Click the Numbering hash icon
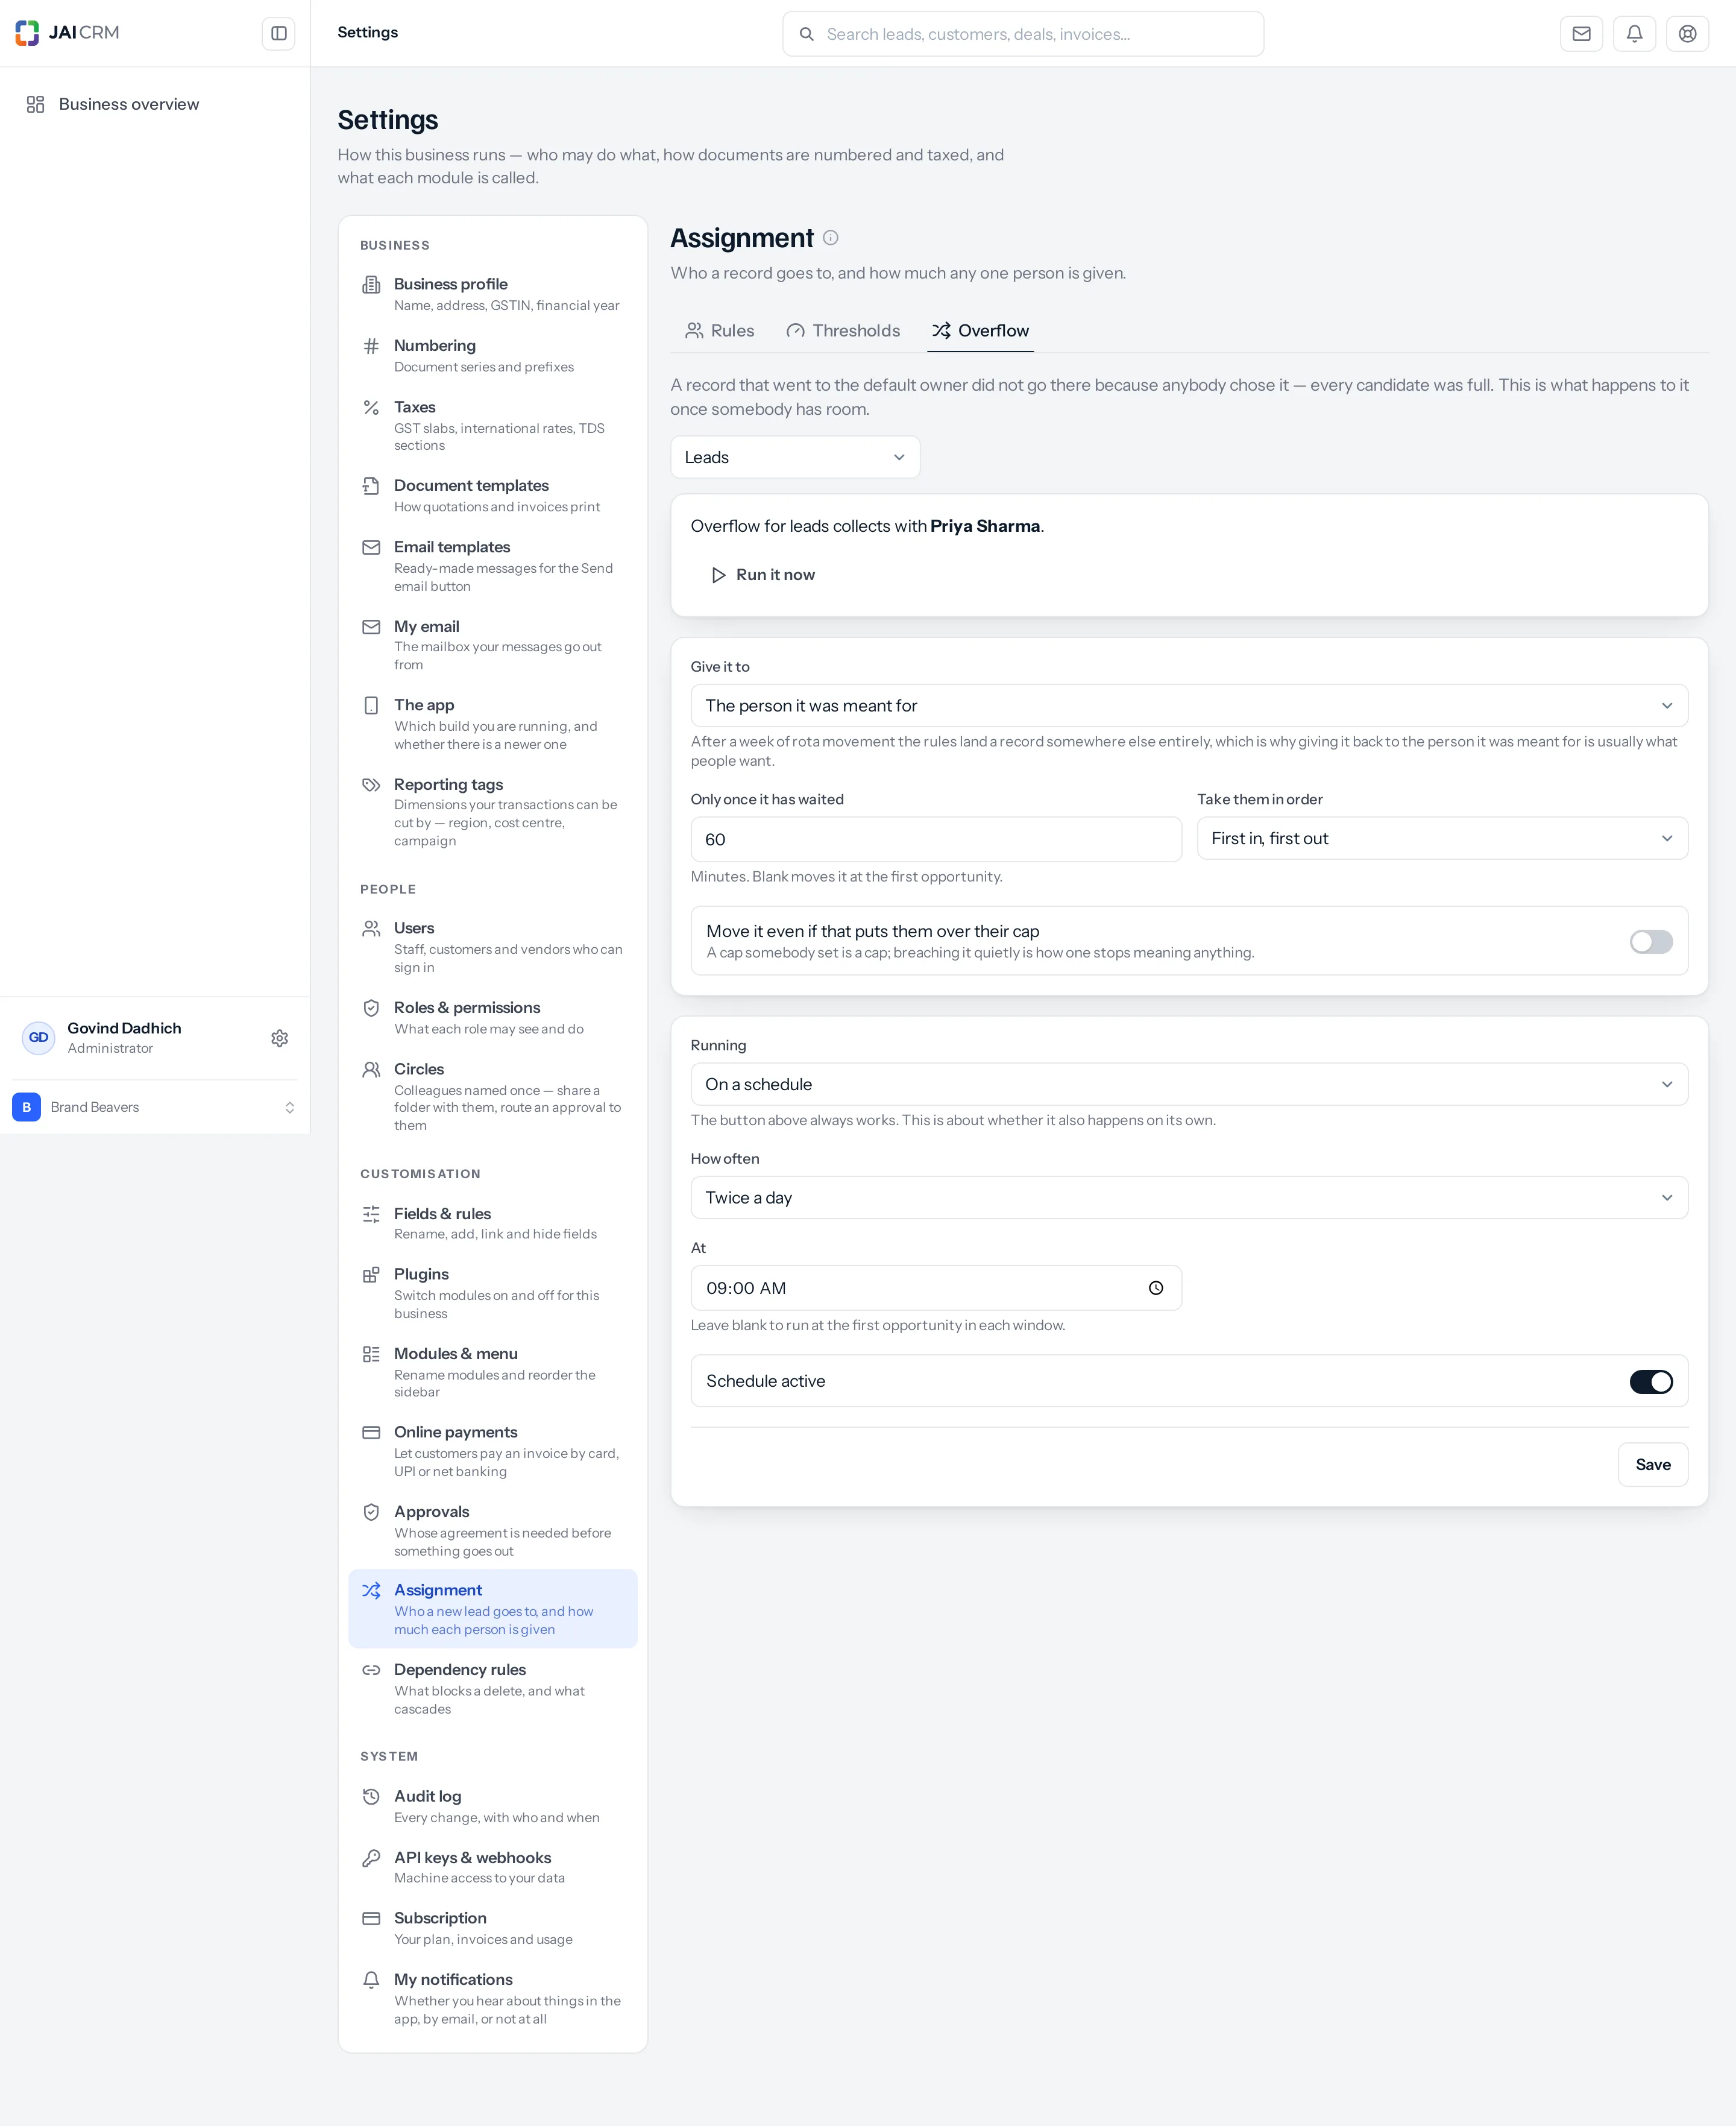Image resolution: width=1736 pixels, height=2126 pixels. pyautogui.click(x=371, y=346)
